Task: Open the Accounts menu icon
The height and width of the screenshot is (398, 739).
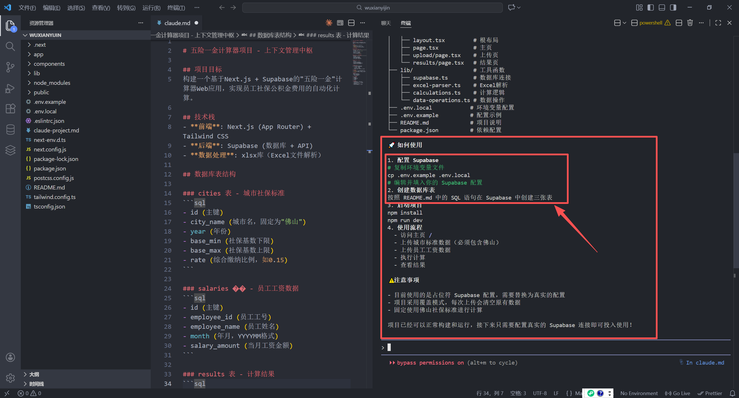Action: [10, 357]
